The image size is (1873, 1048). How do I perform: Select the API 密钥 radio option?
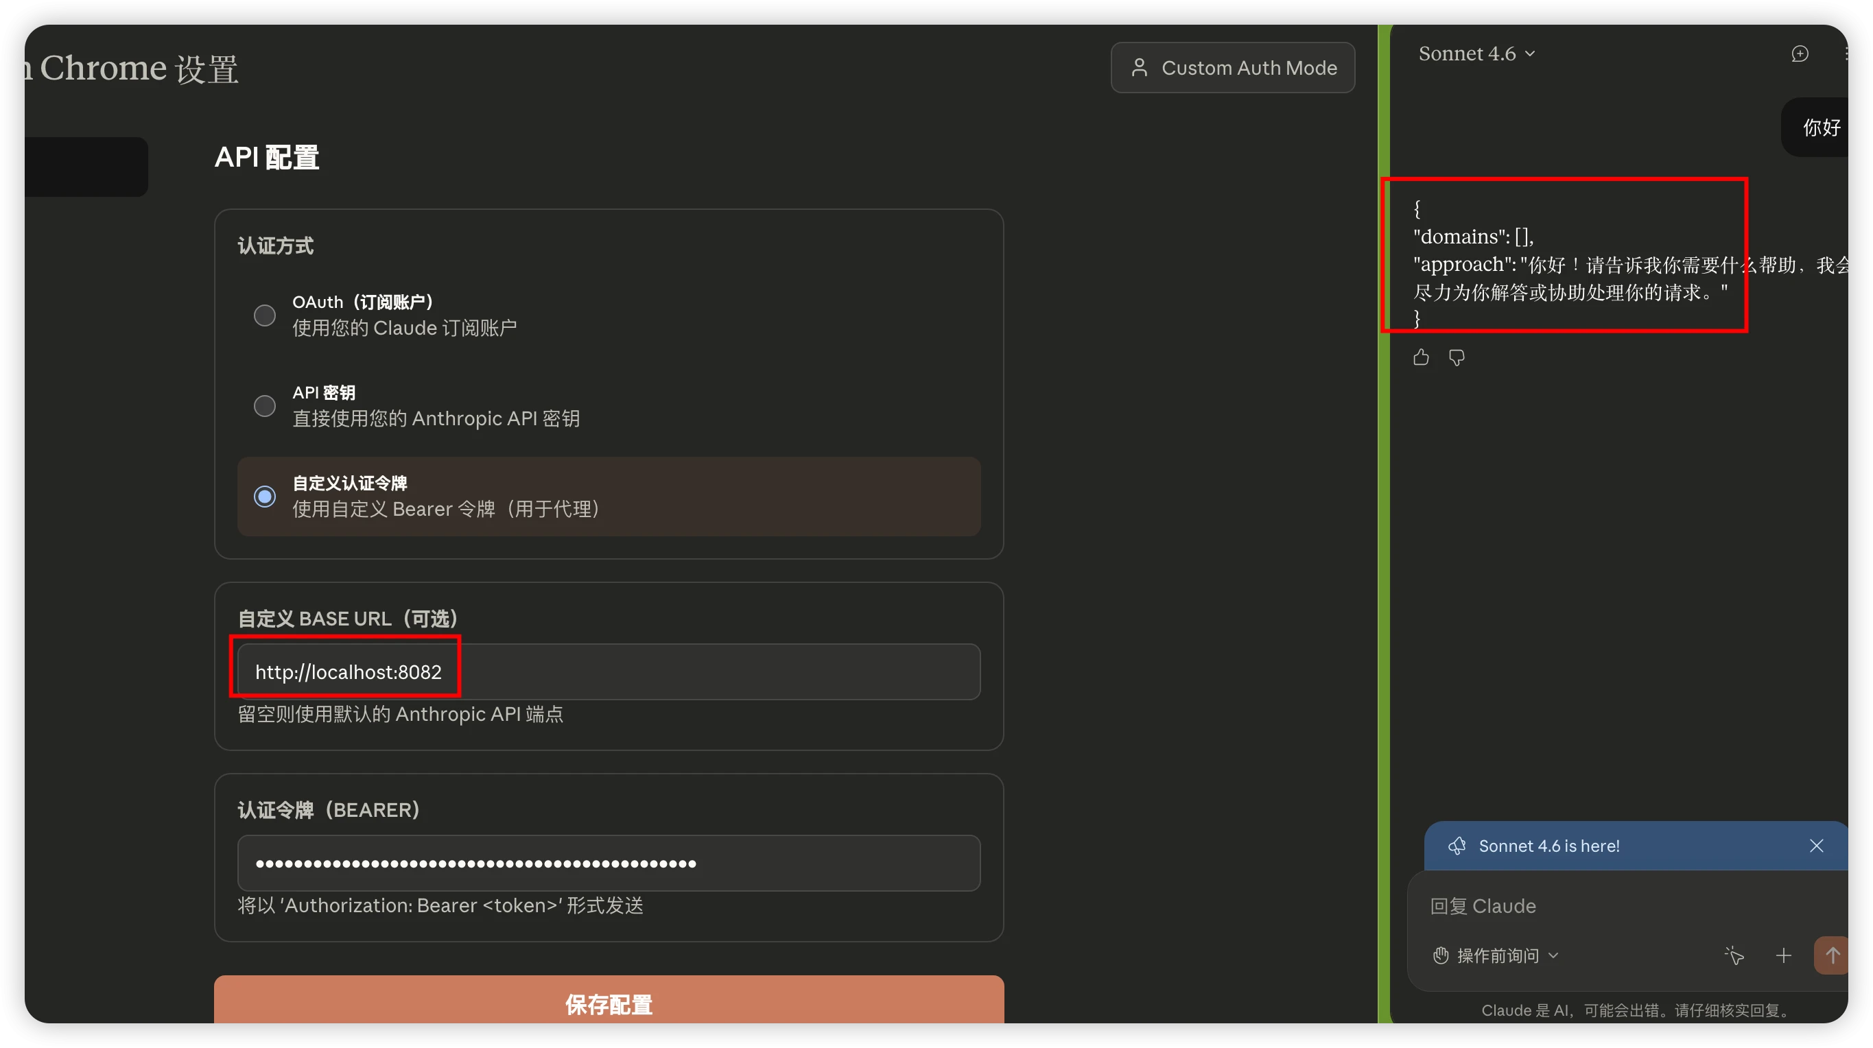pos(265,405)
